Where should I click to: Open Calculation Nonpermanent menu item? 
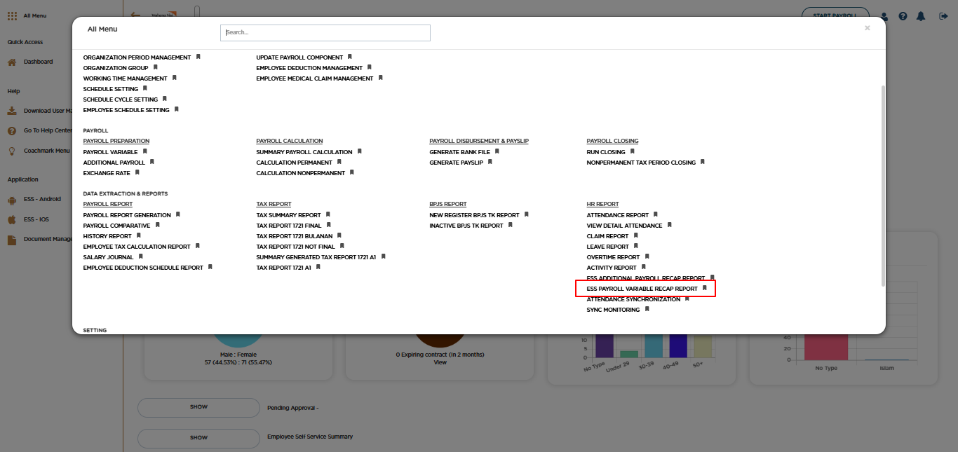301,173
